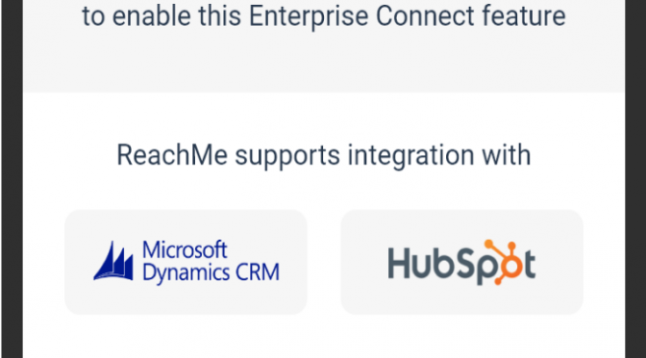646x358 pixels.
Task: Click the 'Dynamics CRM' text in the logo
Action: [x=211, y=272]
